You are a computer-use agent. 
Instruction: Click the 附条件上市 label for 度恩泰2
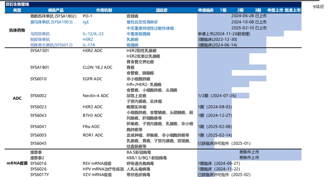click(x=249, y=158)
